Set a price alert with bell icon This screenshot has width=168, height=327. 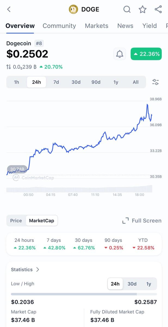pos(120,54)
